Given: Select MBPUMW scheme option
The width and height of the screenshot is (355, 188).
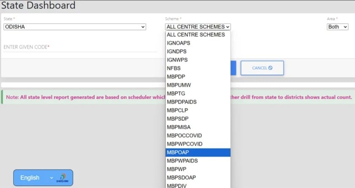Looking at the screenshot, I should [198, 85].
